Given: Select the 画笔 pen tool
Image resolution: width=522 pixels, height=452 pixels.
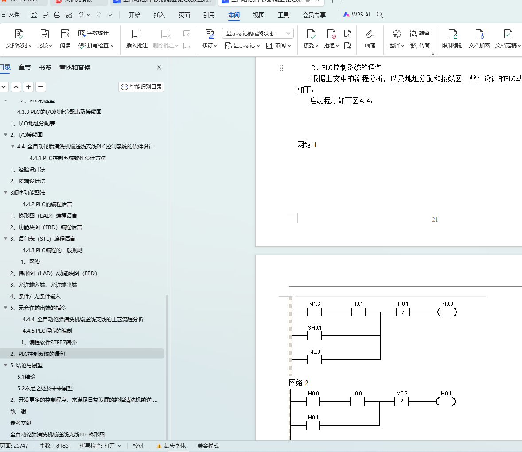Looking at the screenshot, I should (370, 39).
